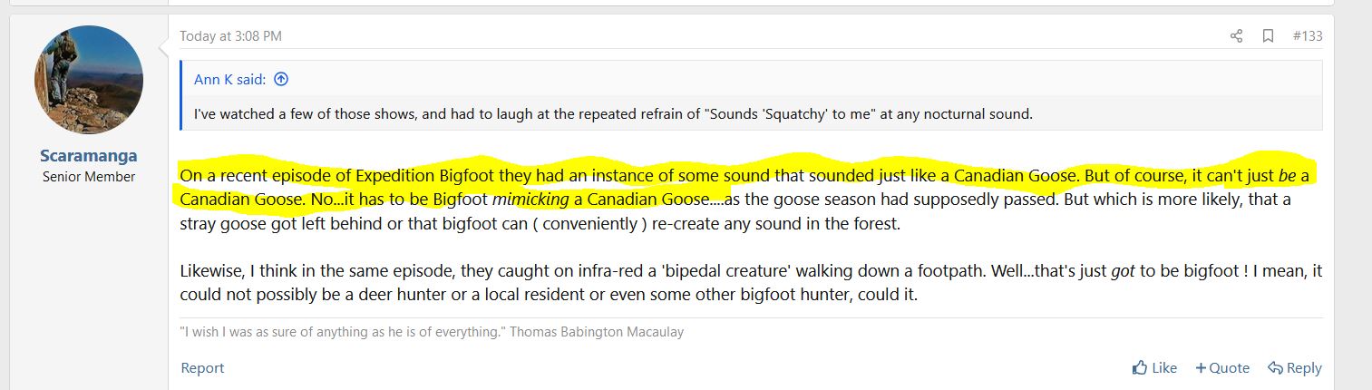Bookmark this post with the bookmark icon

[1268, 36]
